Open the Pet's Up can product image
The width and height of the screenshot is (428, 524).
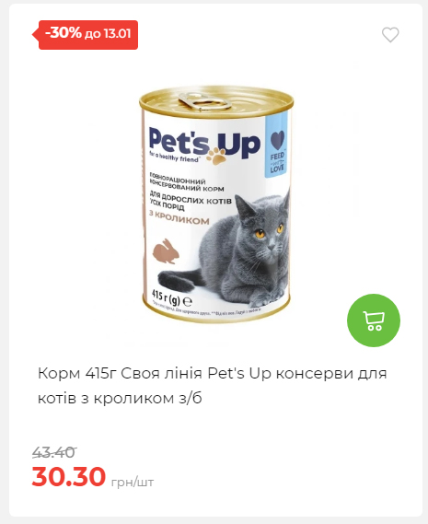216,204
